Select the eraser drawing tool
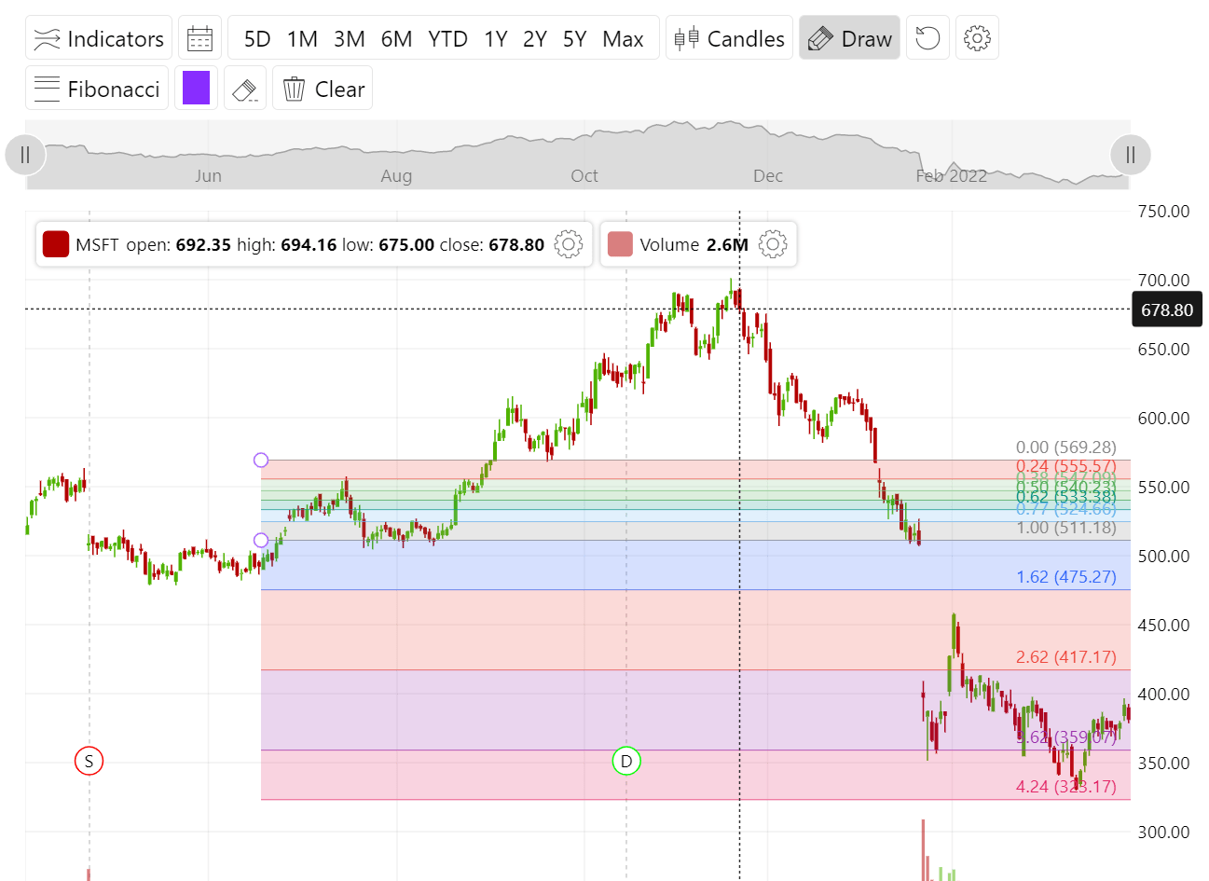The height and width of the screenshot is (881, 1209). pyautogui.click(x=244, y=88)
